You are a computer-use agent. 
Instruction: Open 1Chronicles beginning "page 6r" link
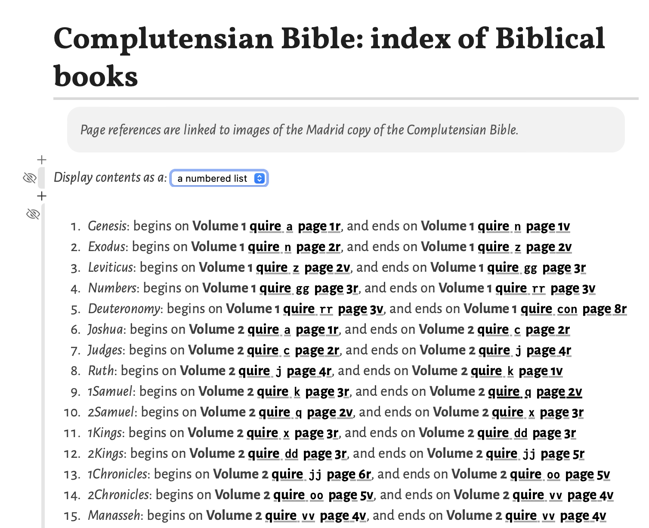(349, 474)
